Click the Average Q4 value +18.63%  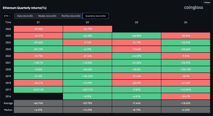186,103
